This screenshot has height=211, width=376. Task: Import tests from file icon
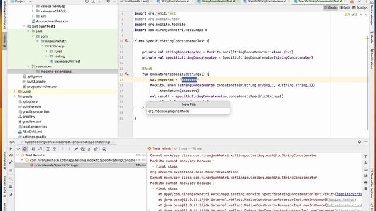(89, 149)
